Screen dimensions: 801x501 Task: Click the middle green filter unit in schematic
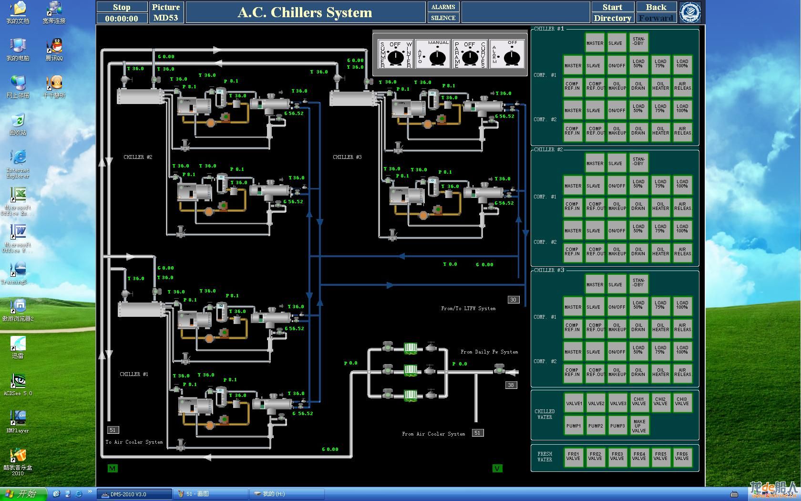[411, 370]
